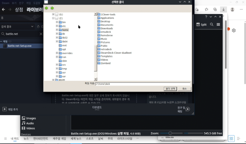This screenshot has width=246, height=144.
Task: Select the Pictures folder
Action: 104,42
